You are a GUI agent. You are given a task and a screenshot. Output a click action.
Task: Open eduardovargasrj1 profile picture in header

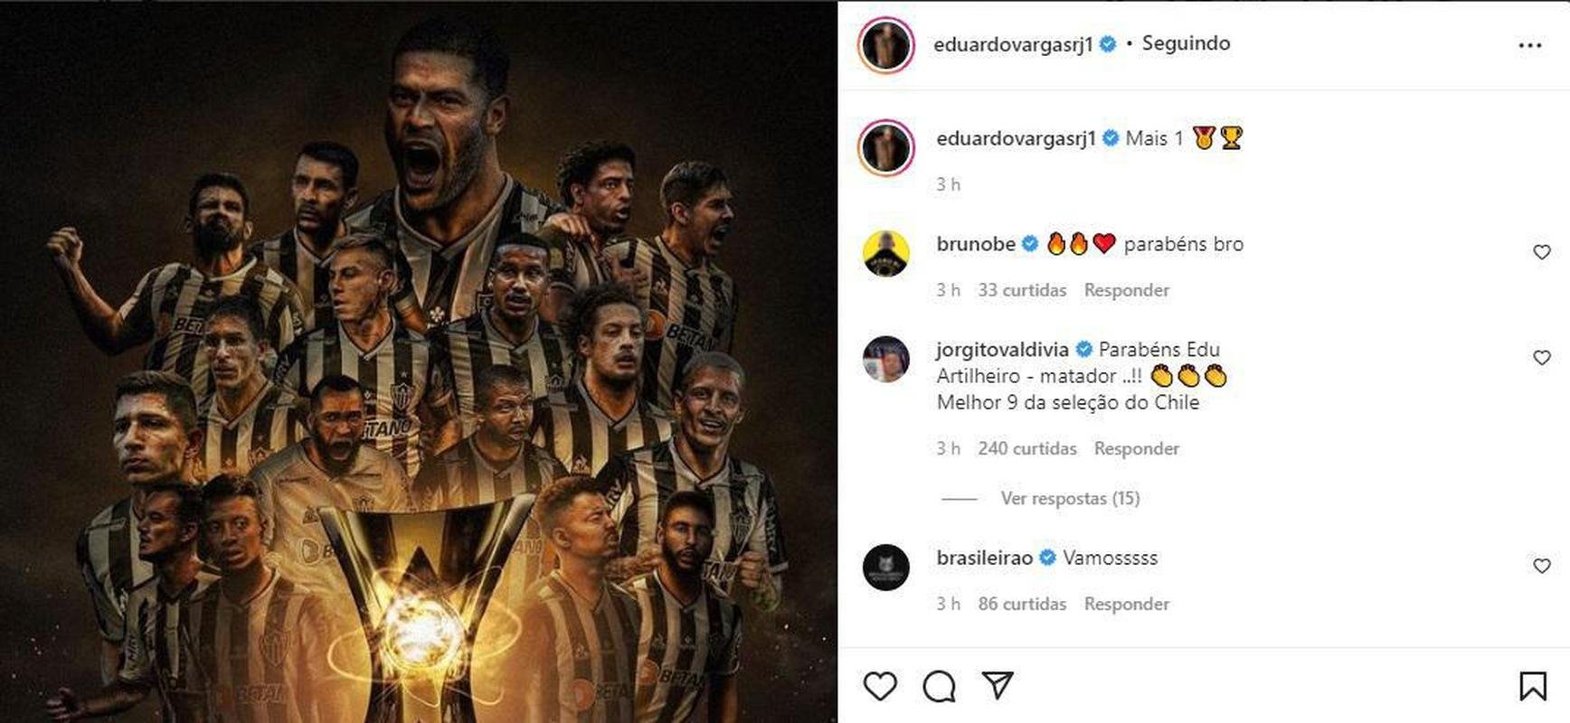coord(886,44)
